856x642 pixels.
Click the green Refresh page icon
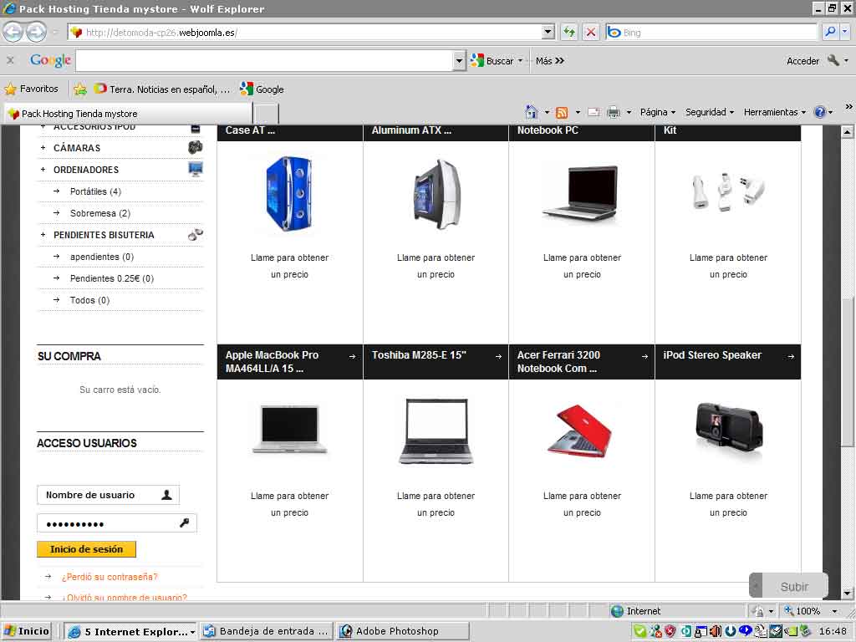[569, 33]
